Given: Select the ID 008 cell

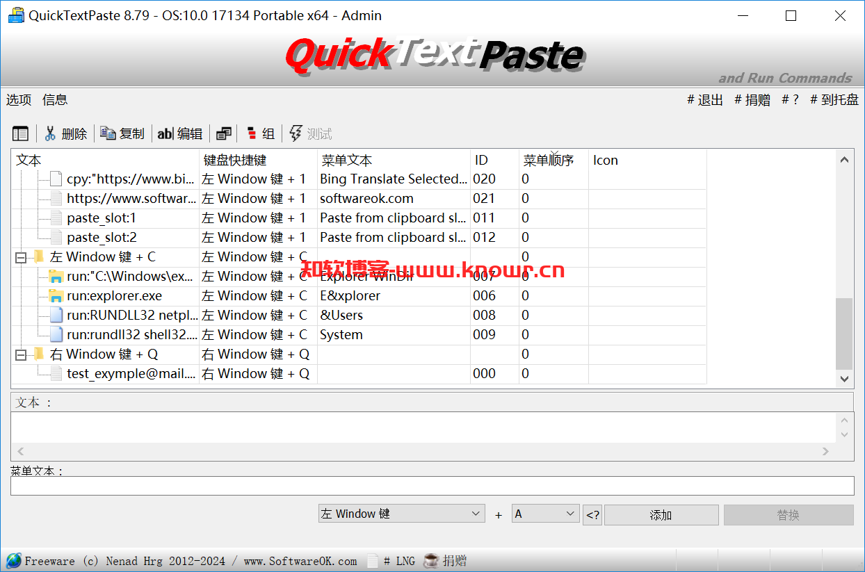Looking at the screenshot, I should click(495, 315).
